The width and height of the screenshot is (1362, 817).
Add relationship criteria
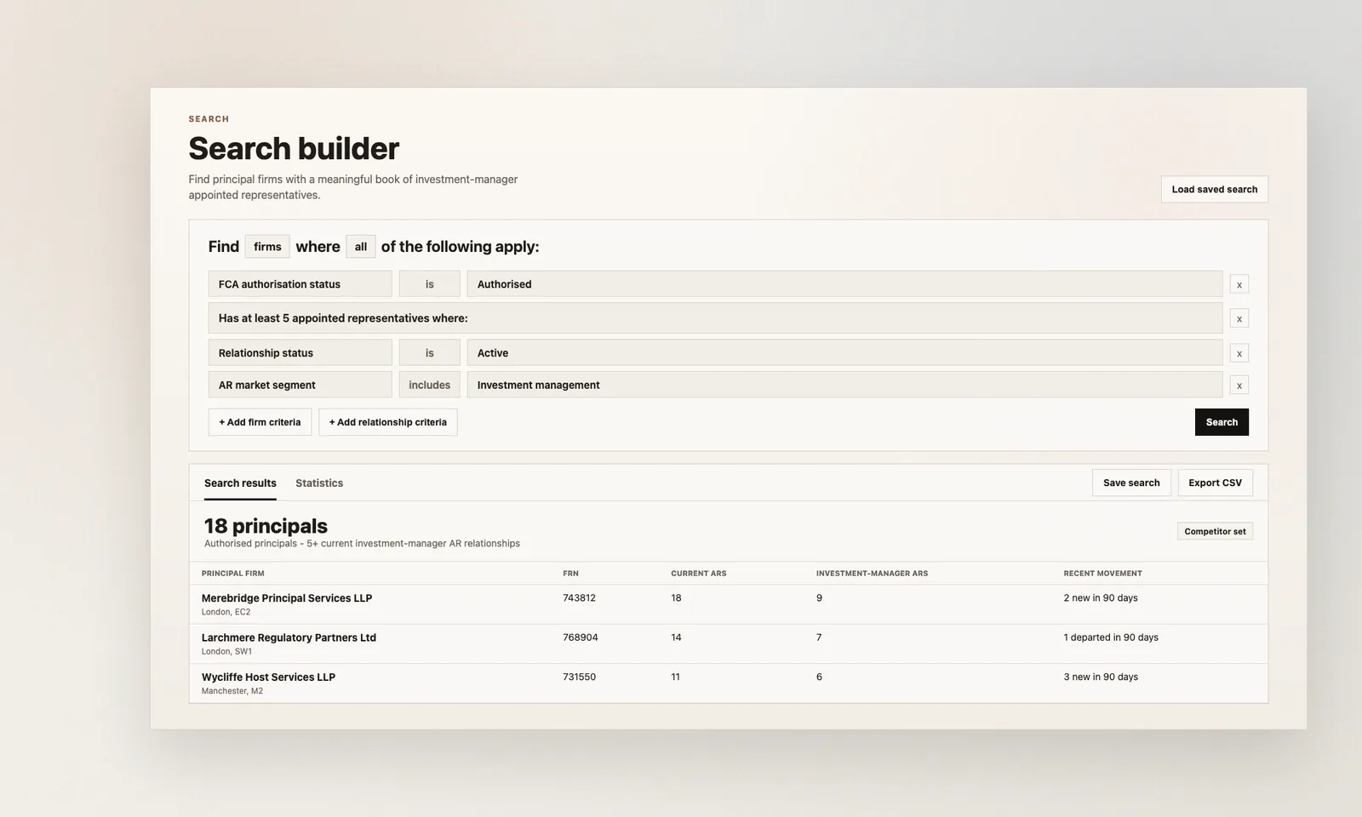coord(387,422)
